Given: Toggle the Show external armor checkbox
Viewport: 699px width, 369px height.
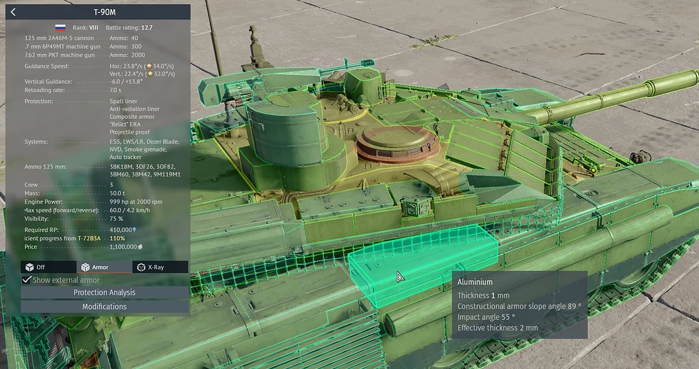Looking at the screenshot, I should (x=27, y=280).
